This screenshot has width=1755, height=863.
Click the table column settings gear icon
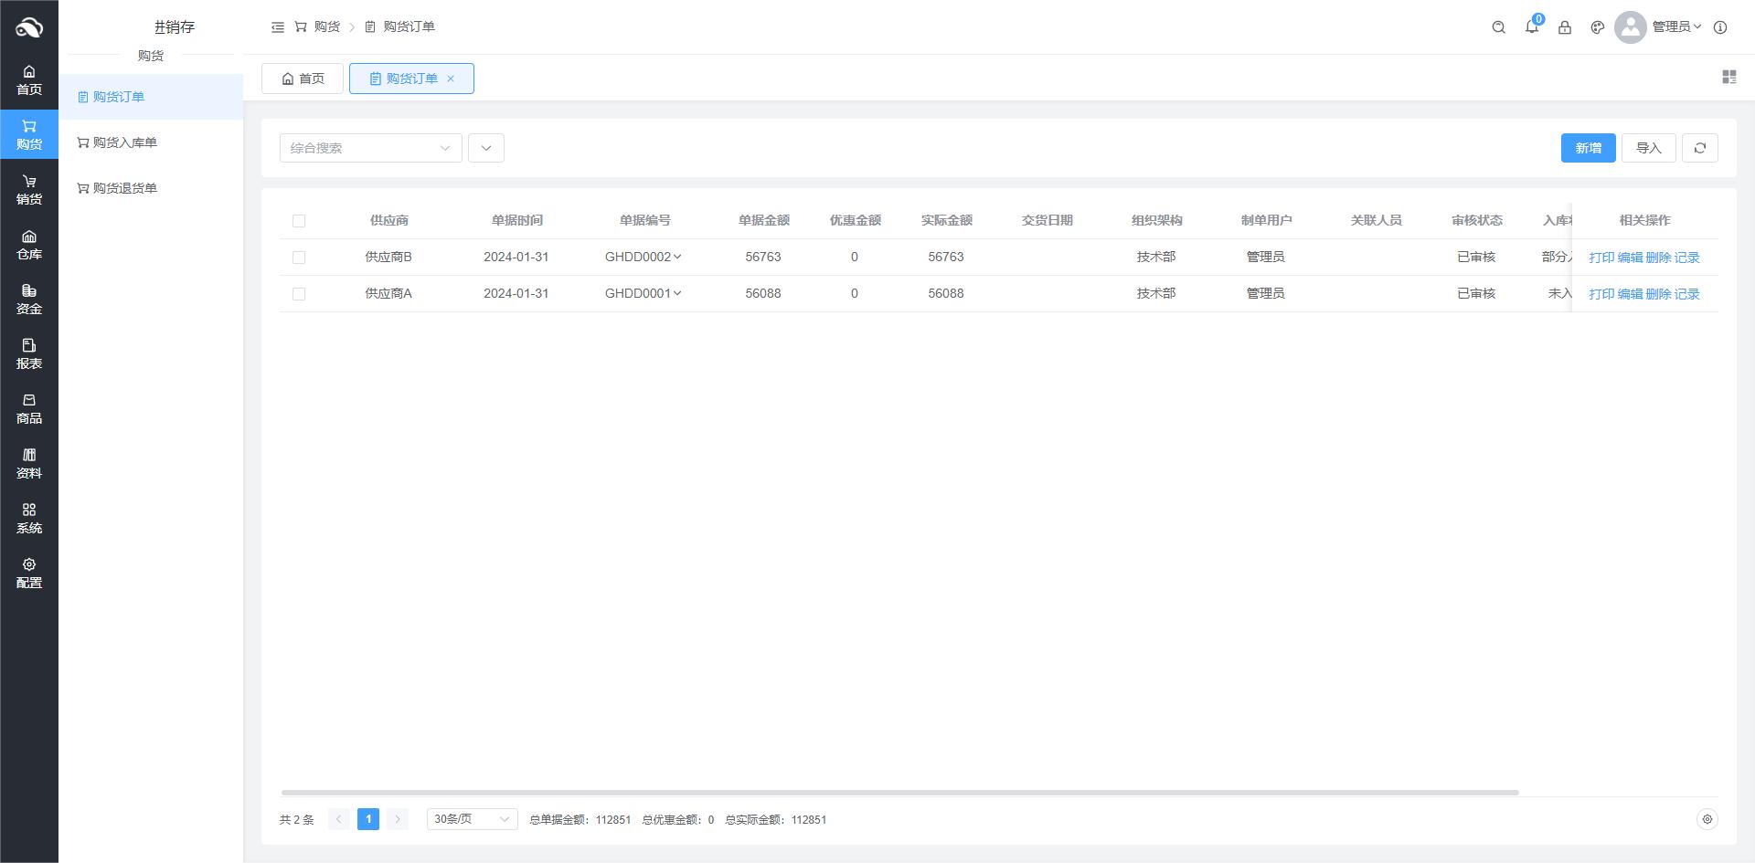(1707, 819)
